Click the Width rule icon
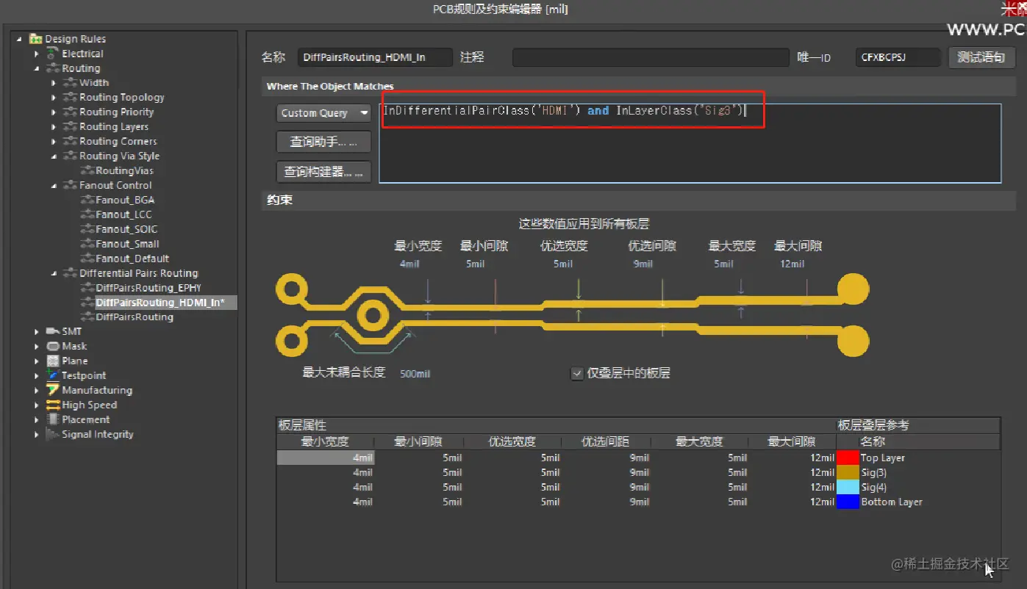Screen dimensions: 1027x589 (70, 83)
